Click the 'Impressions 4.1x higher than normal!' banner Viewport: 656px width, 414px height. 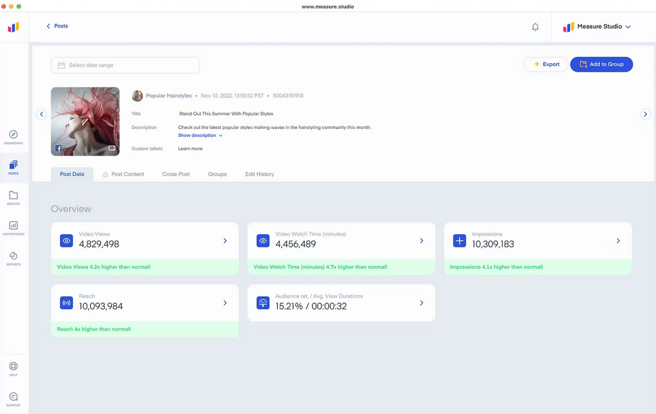click(x=538, y=267)
